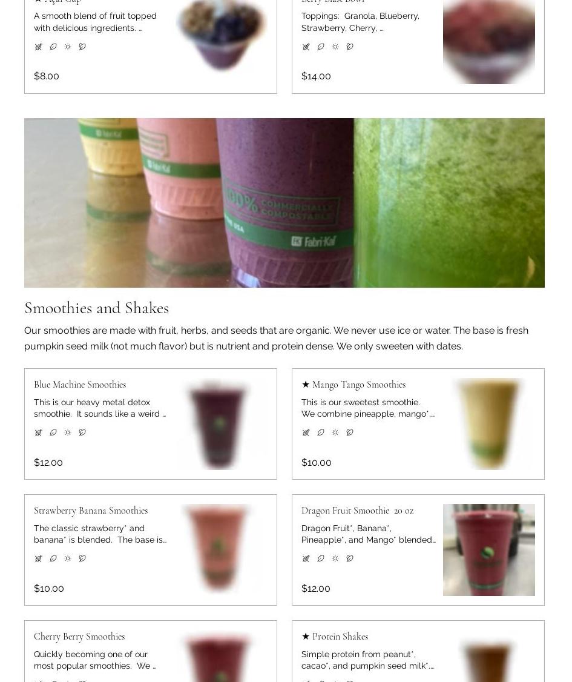Viewport: 572px width, 682px height.
Task: Open the Strawberry Banana Smoothies title
Action: click(91, 511)
